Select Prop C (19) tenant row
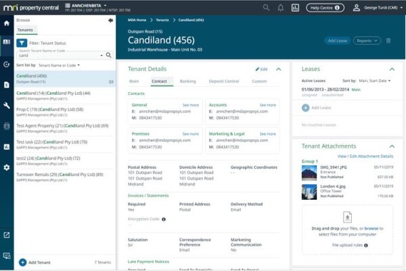 pyautogui.click(x=65, y=112)
